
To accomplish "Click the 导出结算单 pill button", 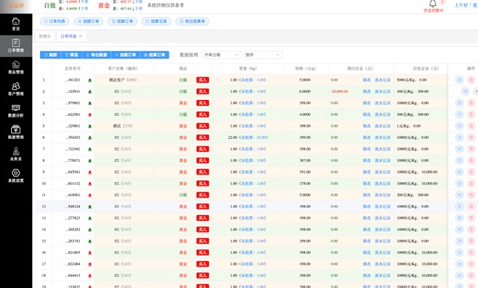I will [x=192, y=22].
